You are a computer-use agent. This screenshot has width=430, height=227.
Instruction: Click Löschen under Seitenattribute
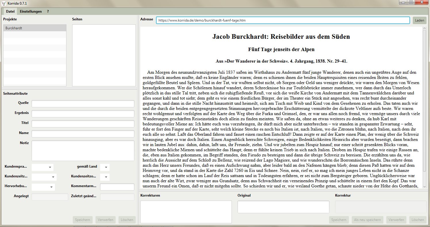(127, 220)
